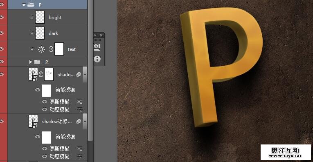Collapse smart filters of shado... layer
Viewport: 313px width, 162px height.
tap(85, 75)
